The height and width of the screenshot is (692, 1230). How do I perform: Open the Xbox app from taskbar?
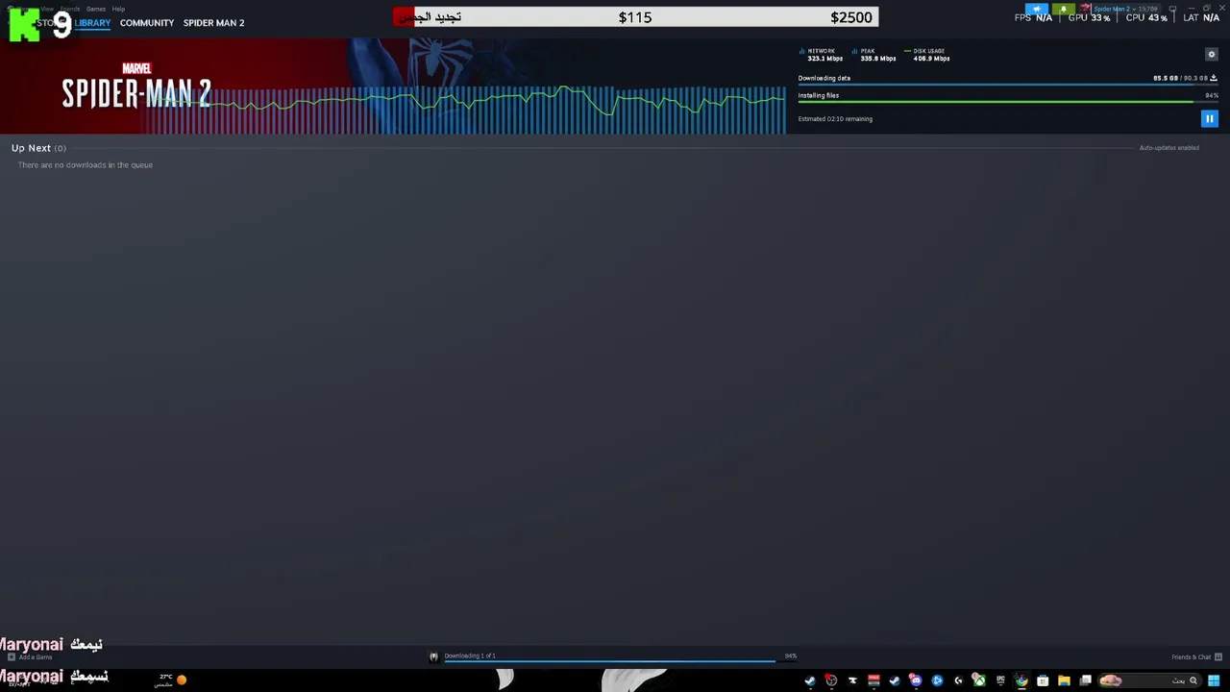pos(979,680)
